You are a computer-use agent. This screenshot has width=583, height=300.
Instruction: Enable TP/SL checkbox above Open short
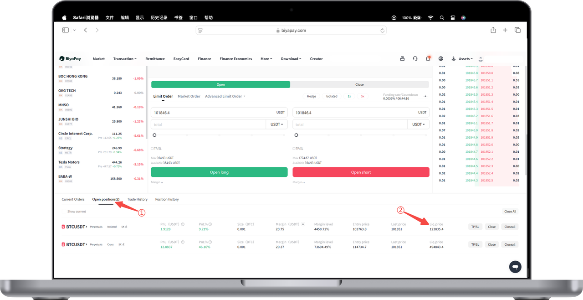click(294, 149)
